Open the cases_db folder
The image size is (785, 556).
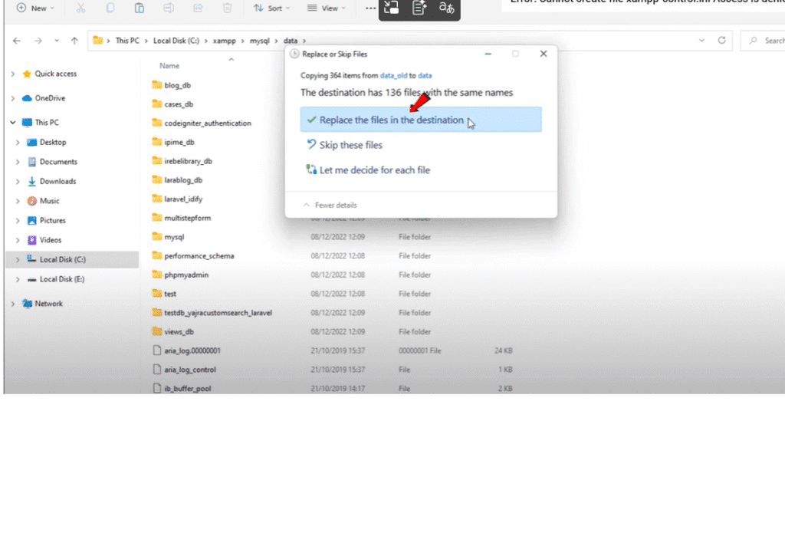click(178, 104)
